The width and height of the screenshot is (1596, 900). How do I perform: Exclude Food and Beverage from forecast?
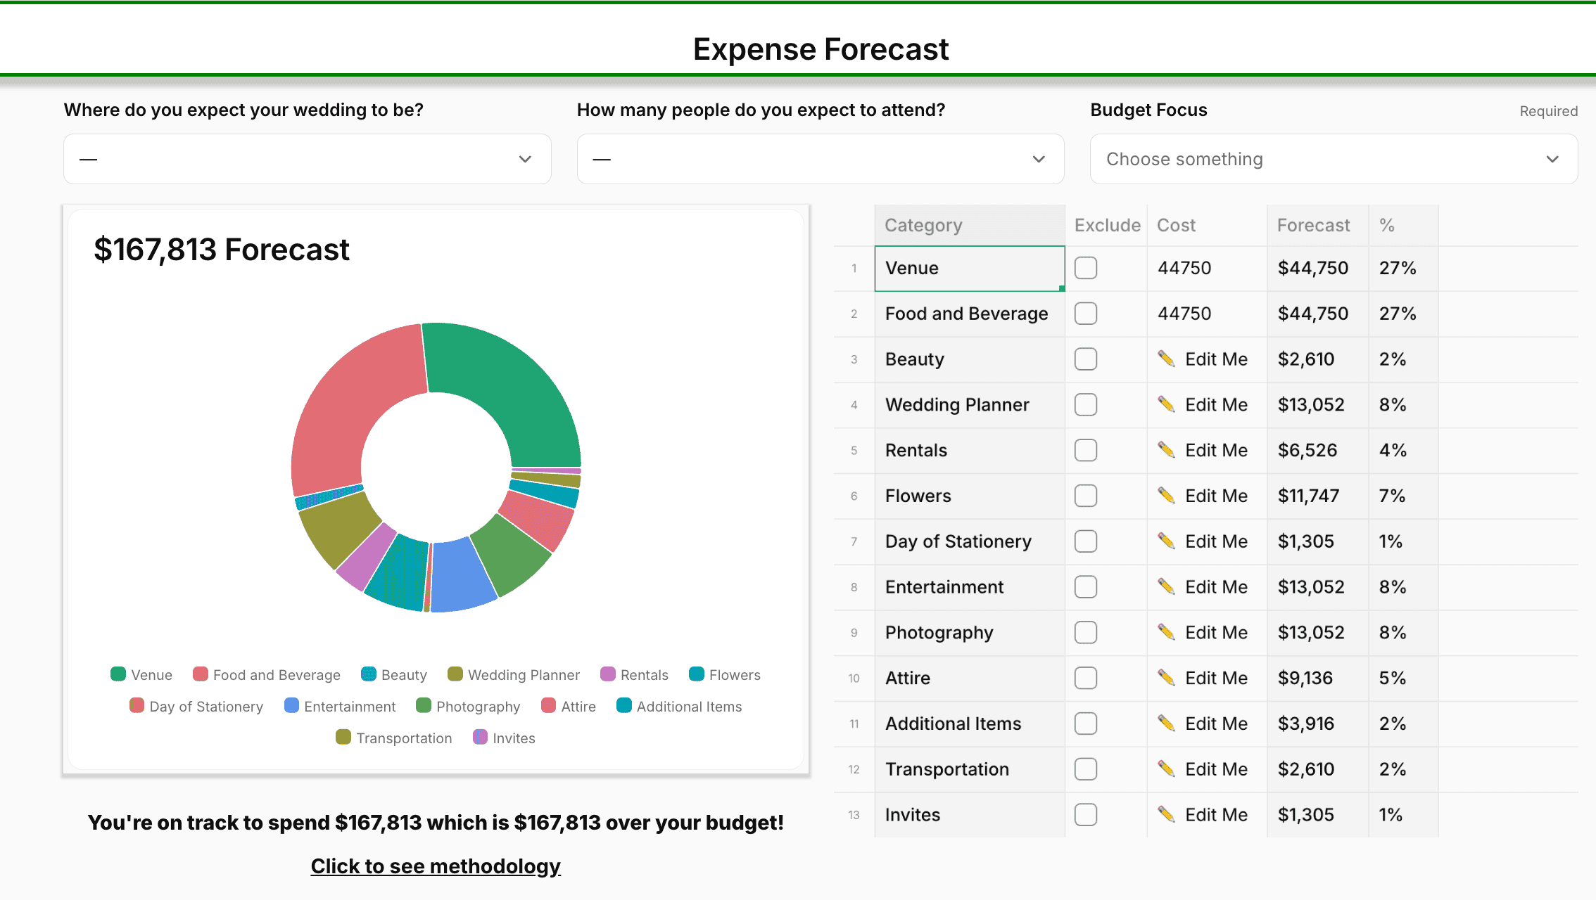point(1086,314)
